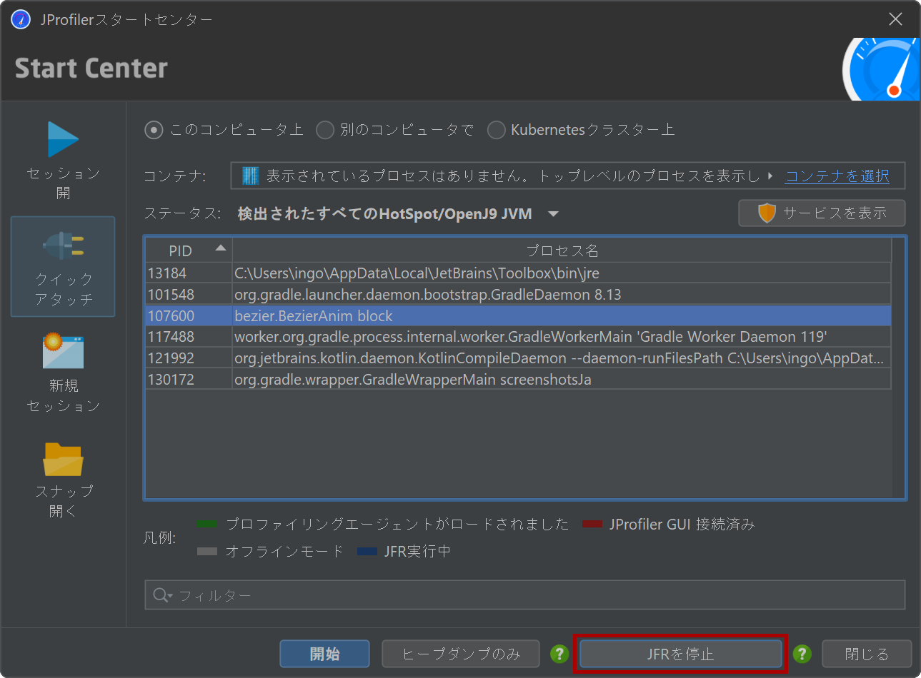Open the セッション開 (open session) sidebar icon
The height and width of the screenshot is (678, 921).
pyautogui.click(x=63, y=139)
